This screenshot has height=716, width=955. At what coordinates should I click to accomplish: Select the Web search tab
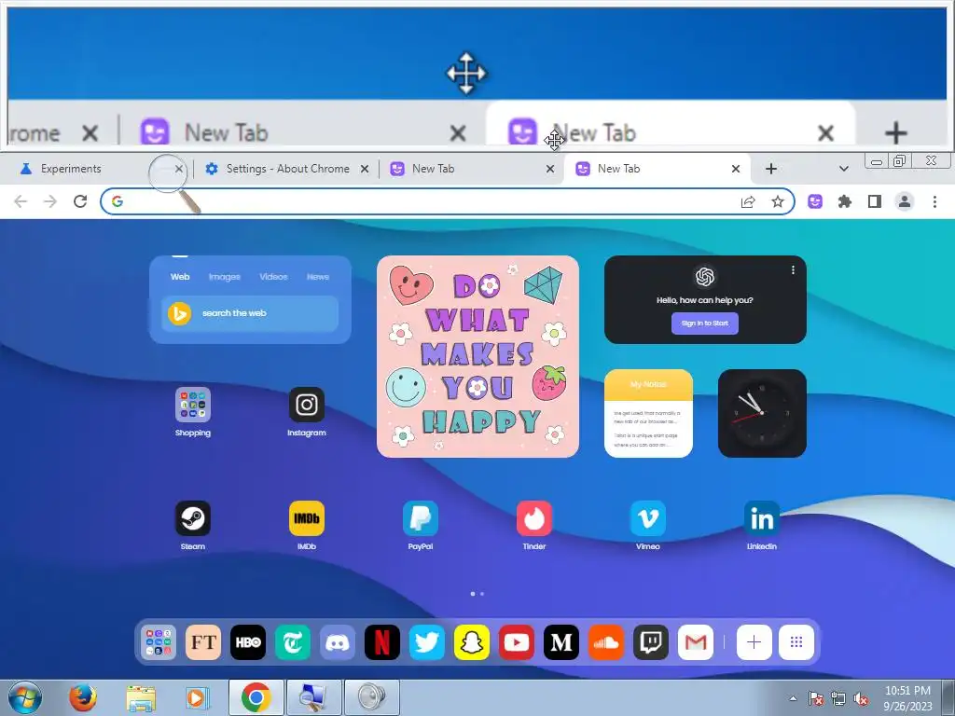point(180,276)
